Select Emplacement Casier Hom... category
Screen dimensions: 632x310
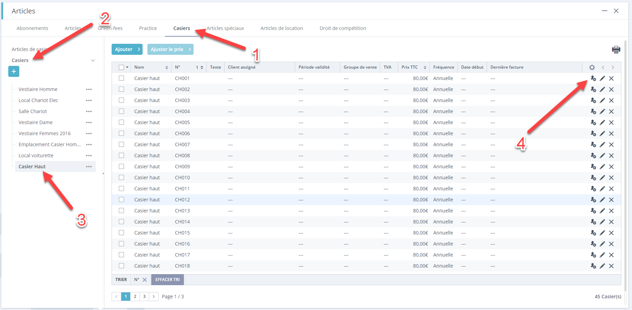click(50, 145)
